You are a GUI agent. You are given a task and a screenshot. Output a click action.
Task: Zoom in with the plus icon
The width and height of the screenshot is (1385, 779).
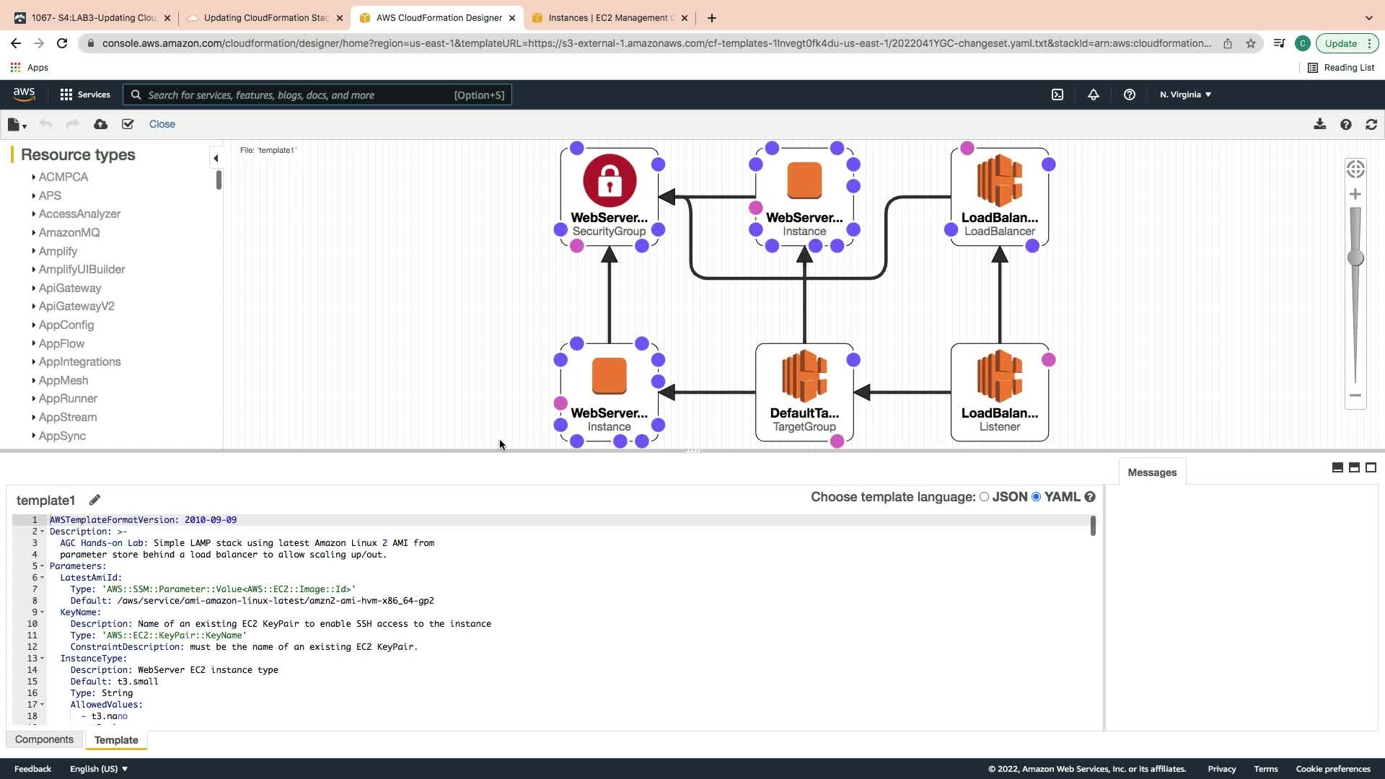click(x=1355, y=195)
